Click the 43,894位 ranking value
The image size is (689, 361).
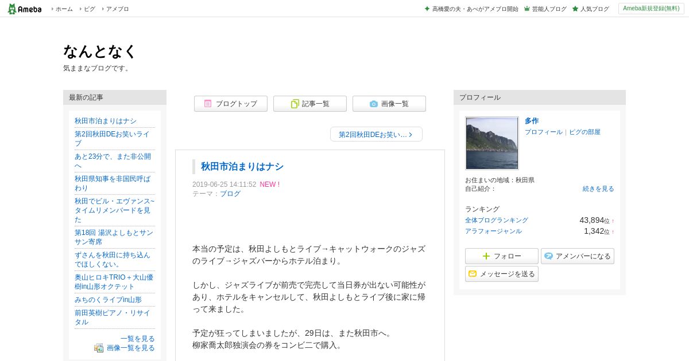coord(594,220)
